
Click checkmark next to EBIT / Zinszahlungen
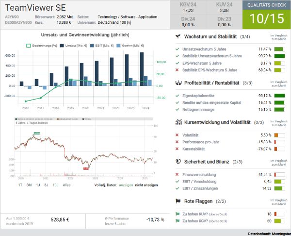(177, 188)
